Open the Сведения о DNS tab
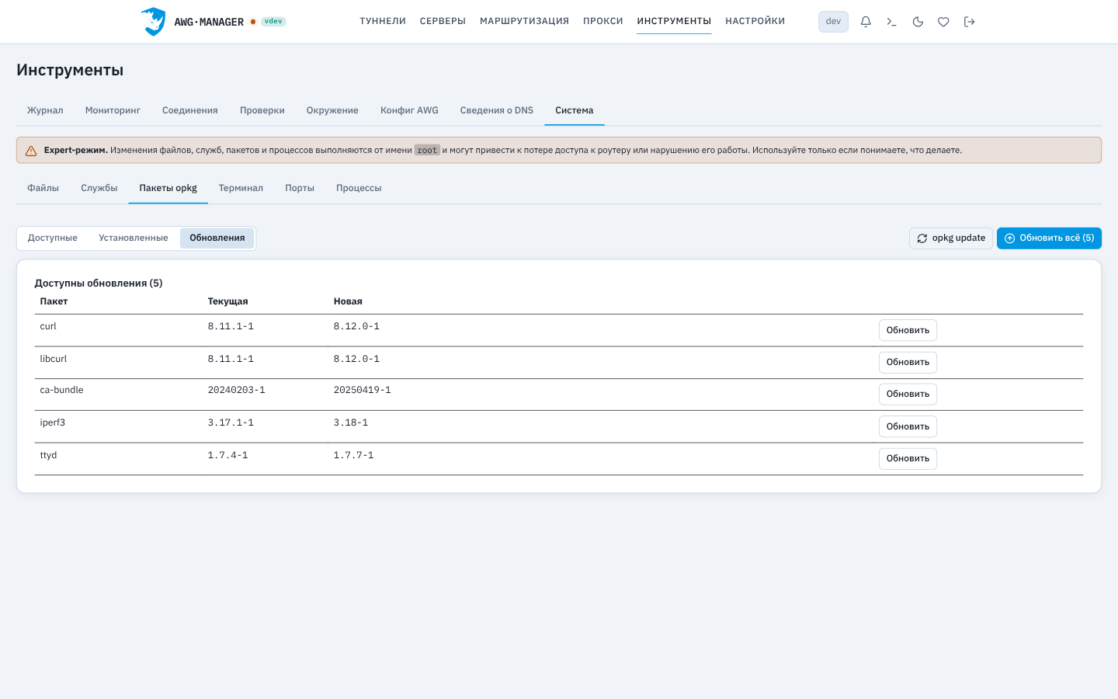 [x=497, y=110]
